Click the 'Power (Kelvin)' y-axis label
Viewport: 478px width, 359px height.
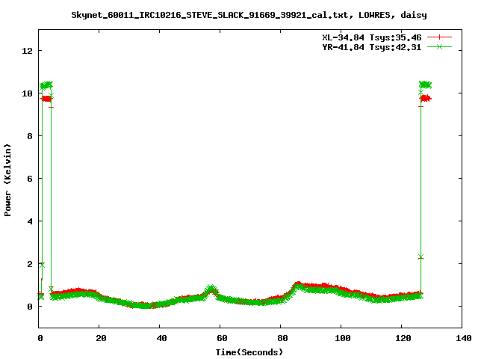pos(7,180)
